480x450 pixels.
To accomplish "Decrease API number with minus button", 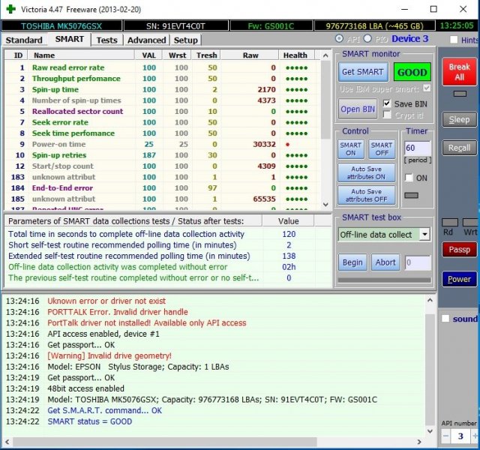I will [450, 436].
